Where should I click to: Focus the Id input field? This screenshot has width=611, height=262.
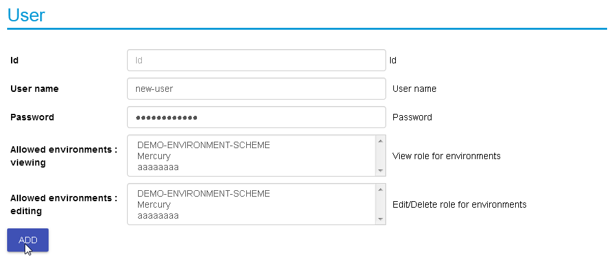click(257, 60)
